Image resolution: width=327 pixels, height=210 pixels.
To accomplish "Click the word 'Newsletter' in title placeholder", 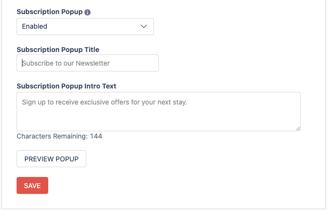I will pyautogui.click(x=93, y=63).
